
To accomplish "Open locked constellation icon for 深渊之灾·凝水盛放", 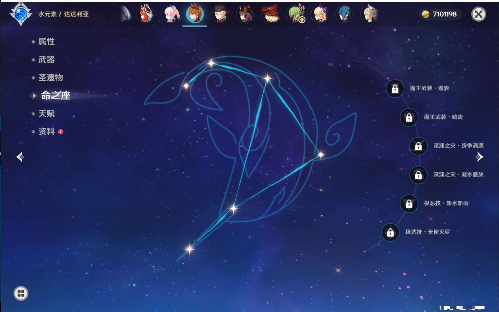I will [418, 175].
